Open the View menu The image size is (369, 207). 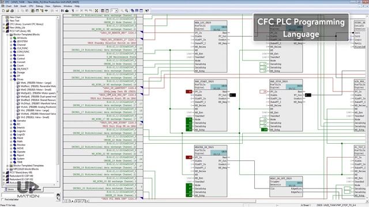point(47,6)
